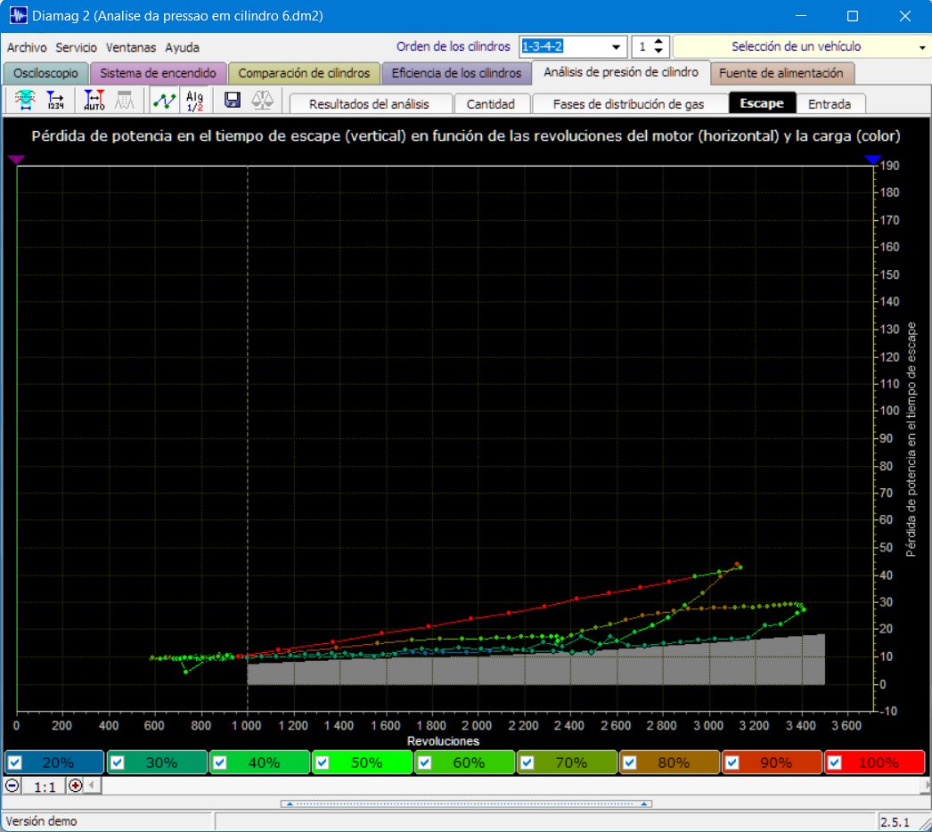Open the Fases de distribución de gas subtab

tap(628, 104)
